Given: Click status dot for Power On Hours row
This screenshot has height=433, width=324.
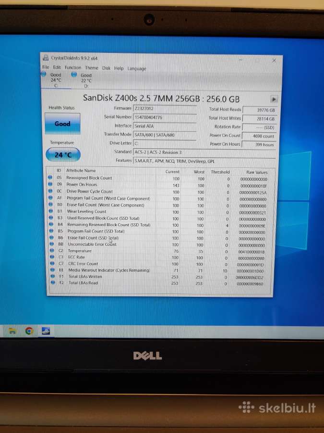Looking at the screenshot, I should [x=50, y=184].
